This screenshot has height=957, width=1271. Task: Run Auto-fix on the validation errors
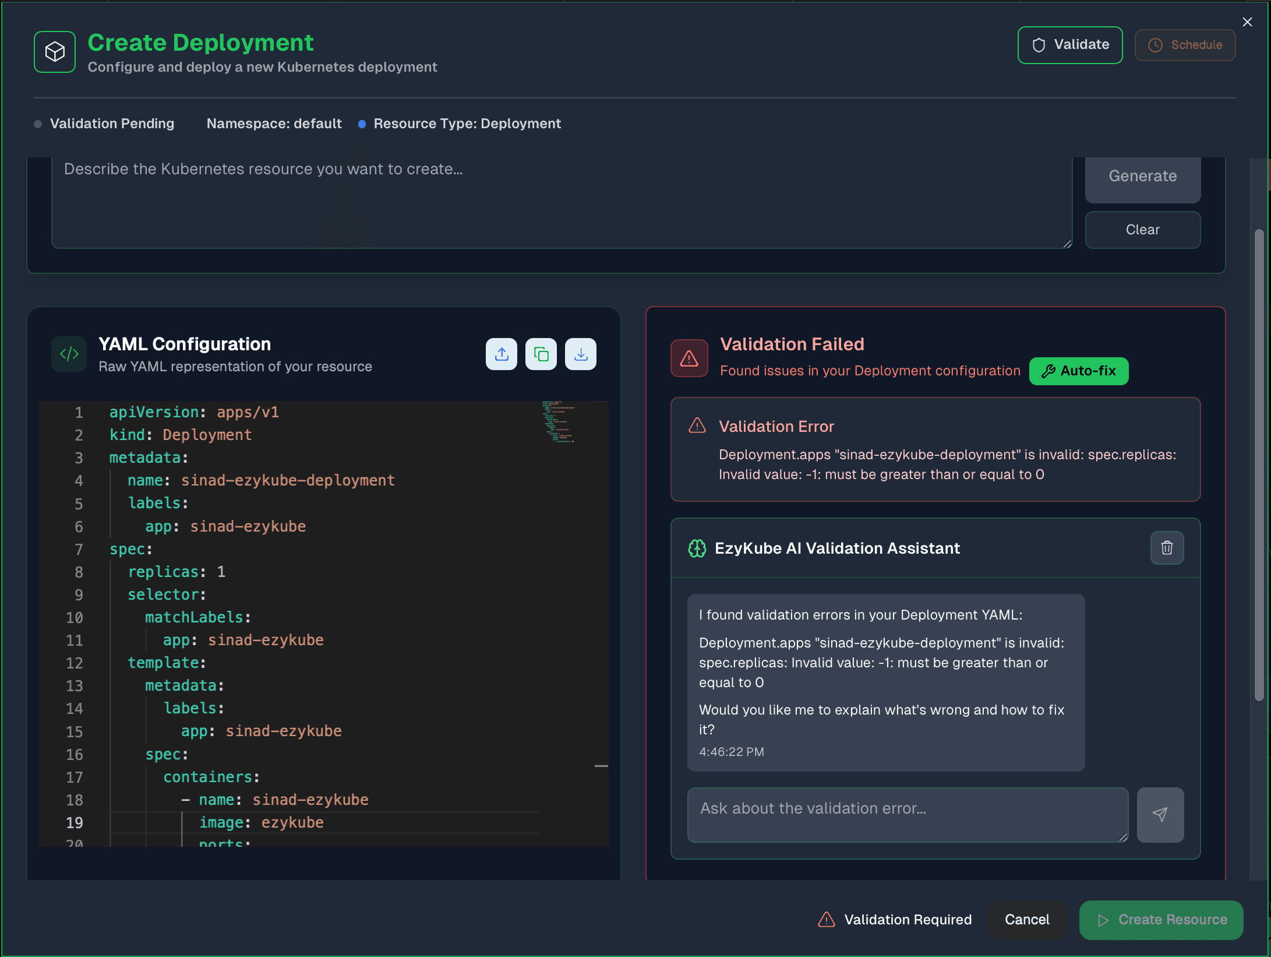(1078, 371)
